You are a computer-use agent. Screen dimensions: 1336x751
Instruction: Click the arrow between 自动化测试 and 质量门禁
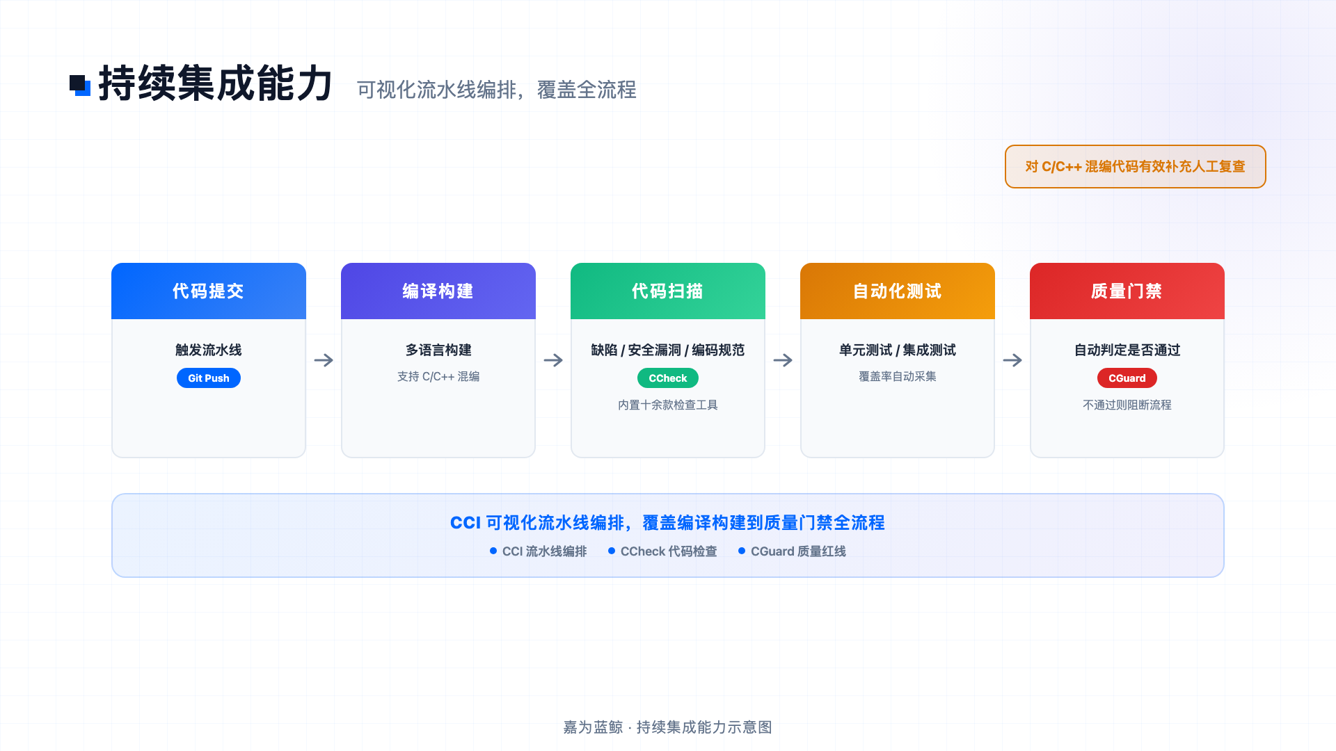[1012, 360]
